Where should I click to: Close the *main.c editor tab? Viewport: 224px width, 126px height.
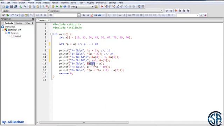(49, 20)
